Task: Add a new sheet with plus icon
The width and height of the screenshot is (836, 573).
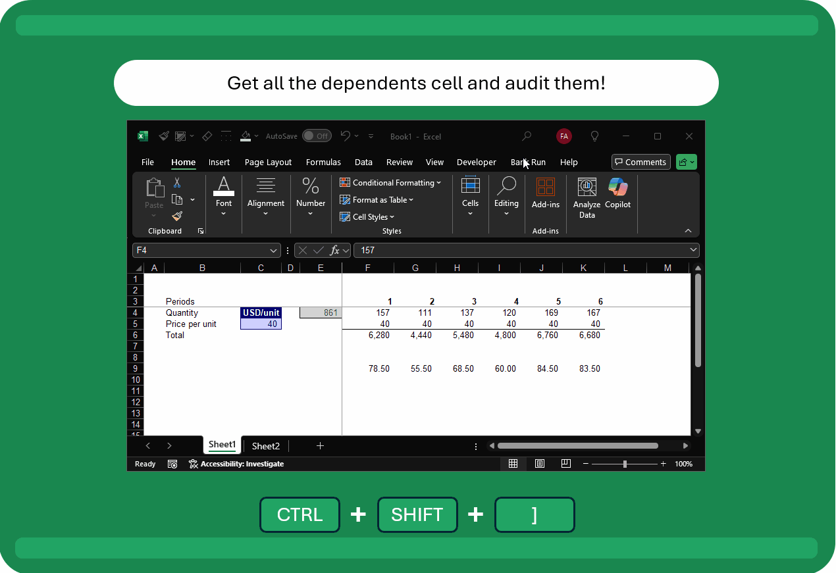Action: tap(320, 446)
